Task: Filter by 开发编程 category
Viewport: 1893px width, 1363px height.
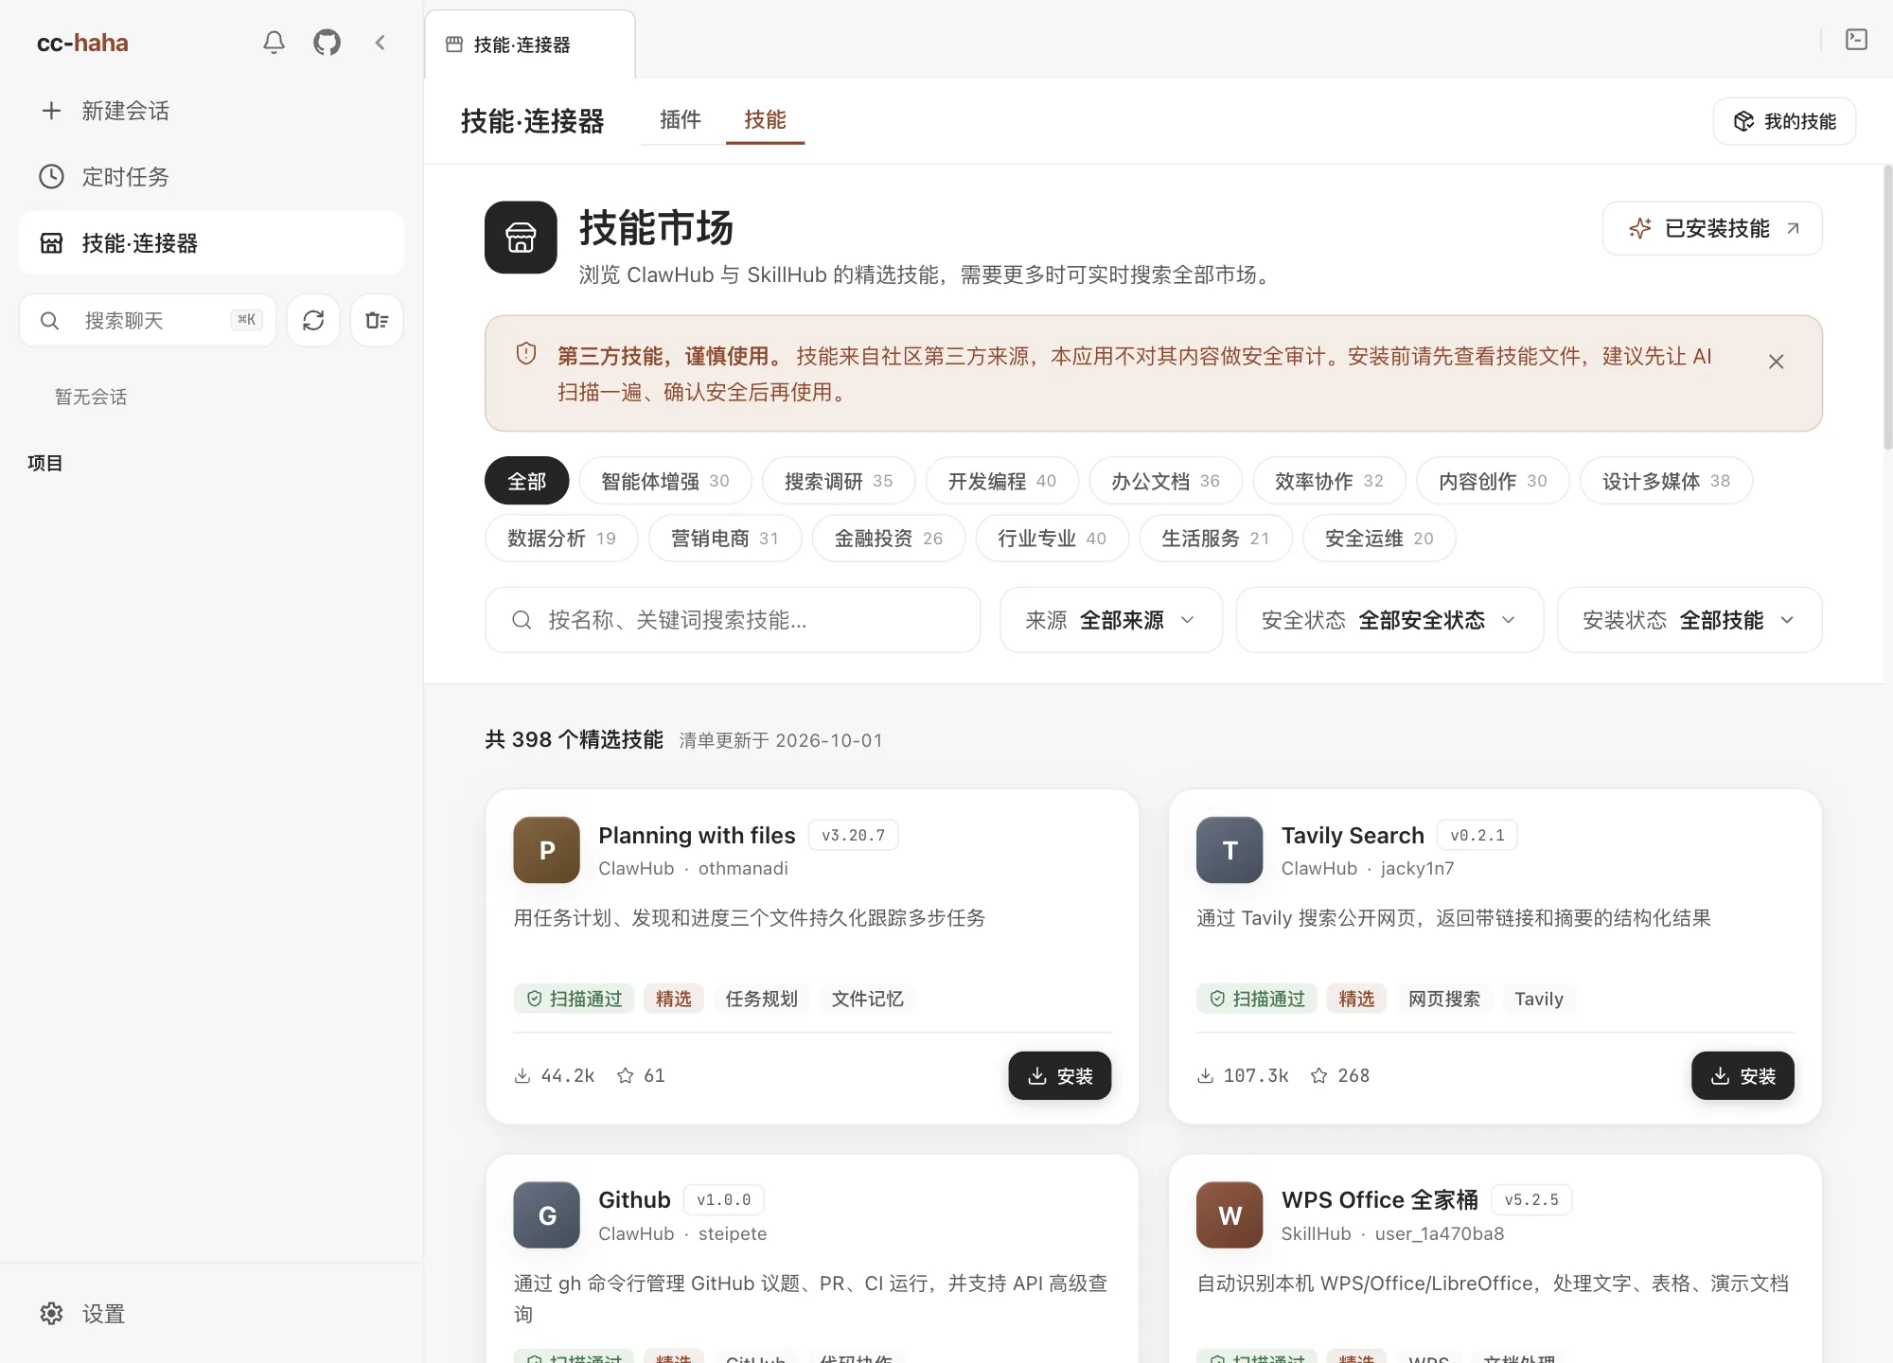Action: click(1002, 481)
